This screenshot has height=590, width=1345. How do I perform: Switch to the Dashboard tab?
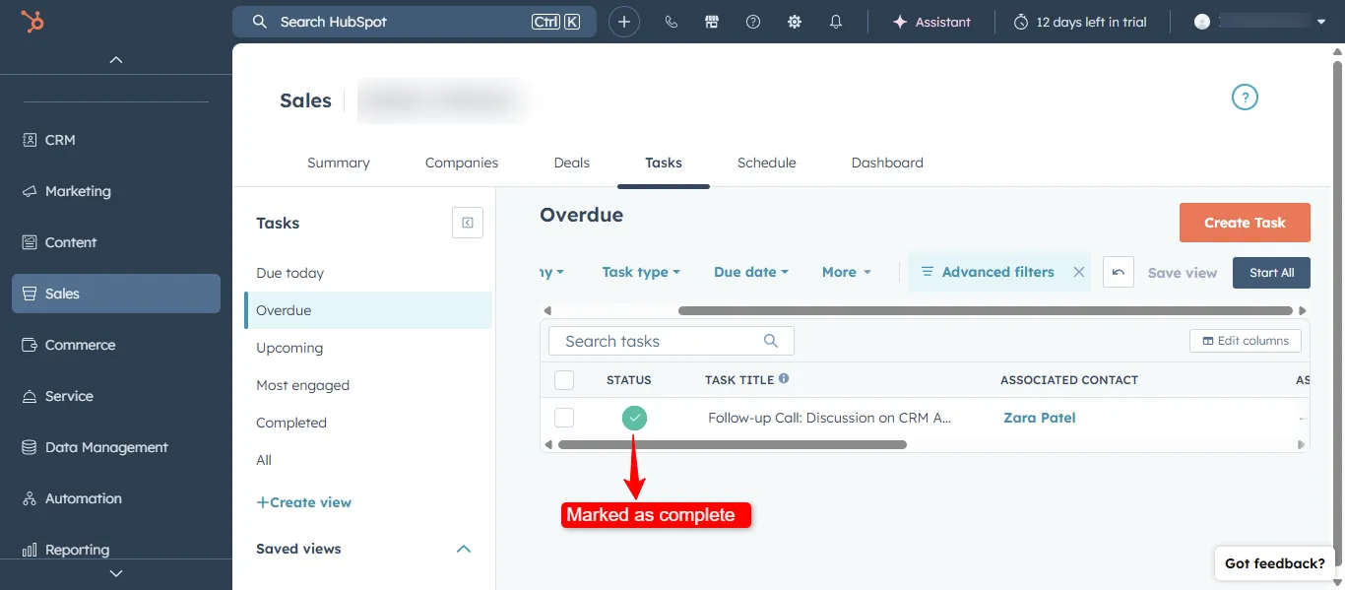(x=887, y=163)
